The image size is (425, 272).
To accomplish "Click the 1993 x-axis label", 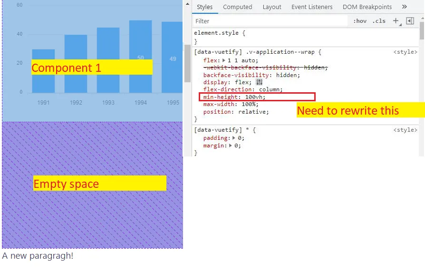I will click(x=108, y=103).
